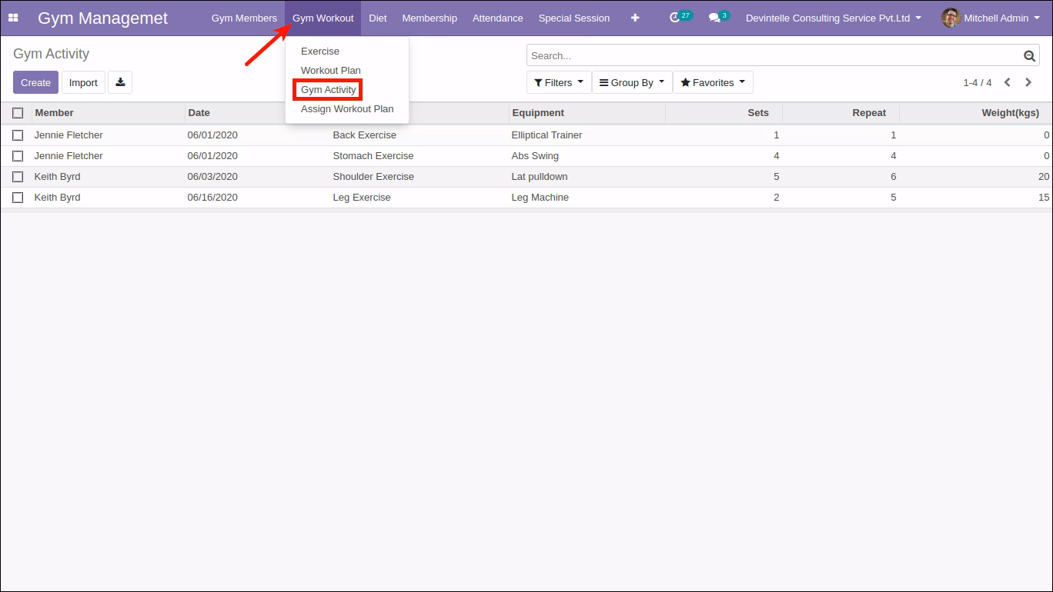Select the Leg Exercise row checkbox
Image resolution: width=1053 pixels, height=592 pixels.
coord(18,198)
